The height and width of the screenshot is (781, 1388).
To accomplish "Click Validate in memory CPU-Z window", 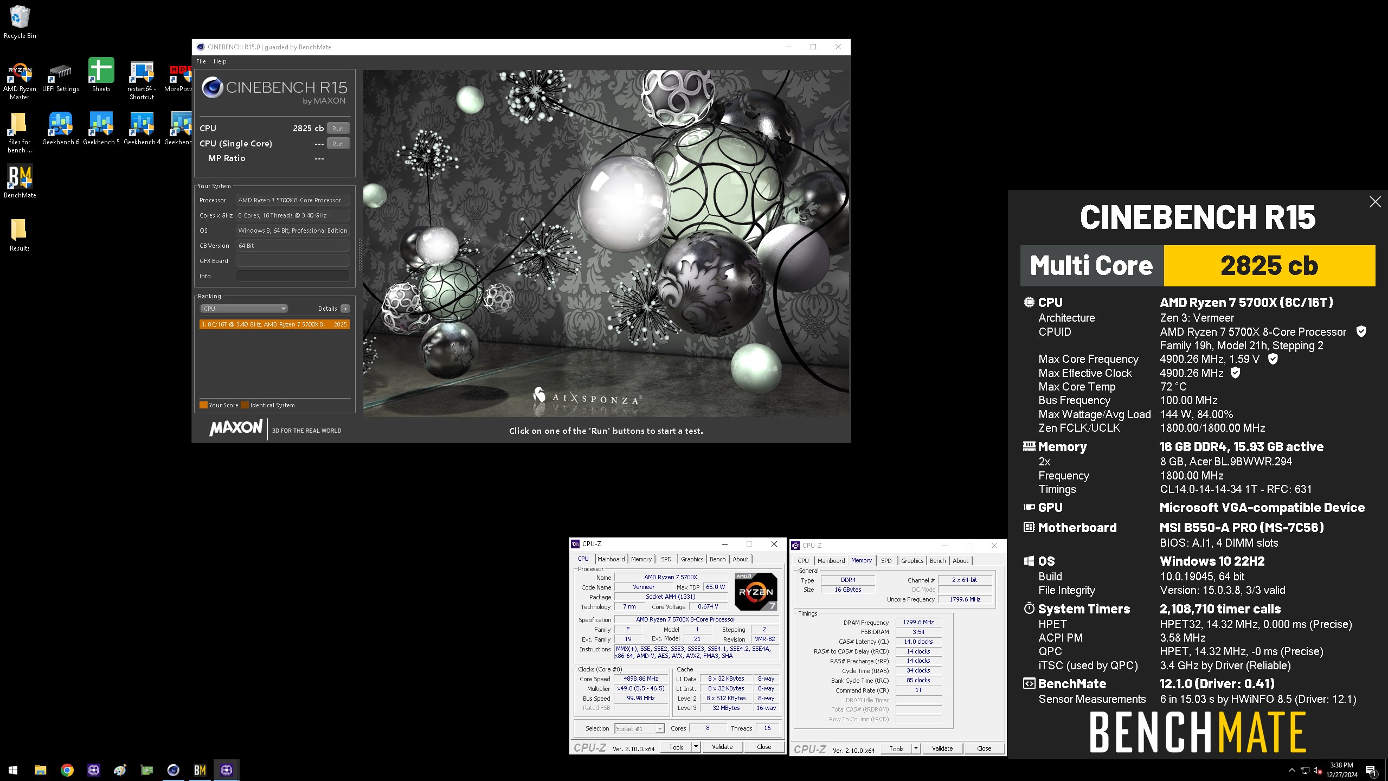I will [942, 748].
